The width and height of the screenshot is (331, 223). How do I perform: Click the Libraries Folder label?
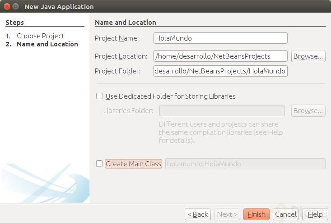click(128, 110)
